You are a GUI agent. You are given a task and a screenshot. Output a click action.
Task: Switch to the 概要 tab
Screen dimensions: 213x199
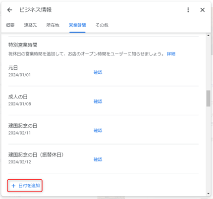(10, 25)
